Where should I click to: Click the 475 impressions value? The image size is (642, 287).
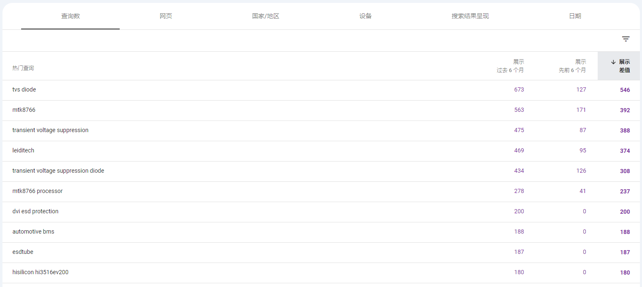[519, 130]
